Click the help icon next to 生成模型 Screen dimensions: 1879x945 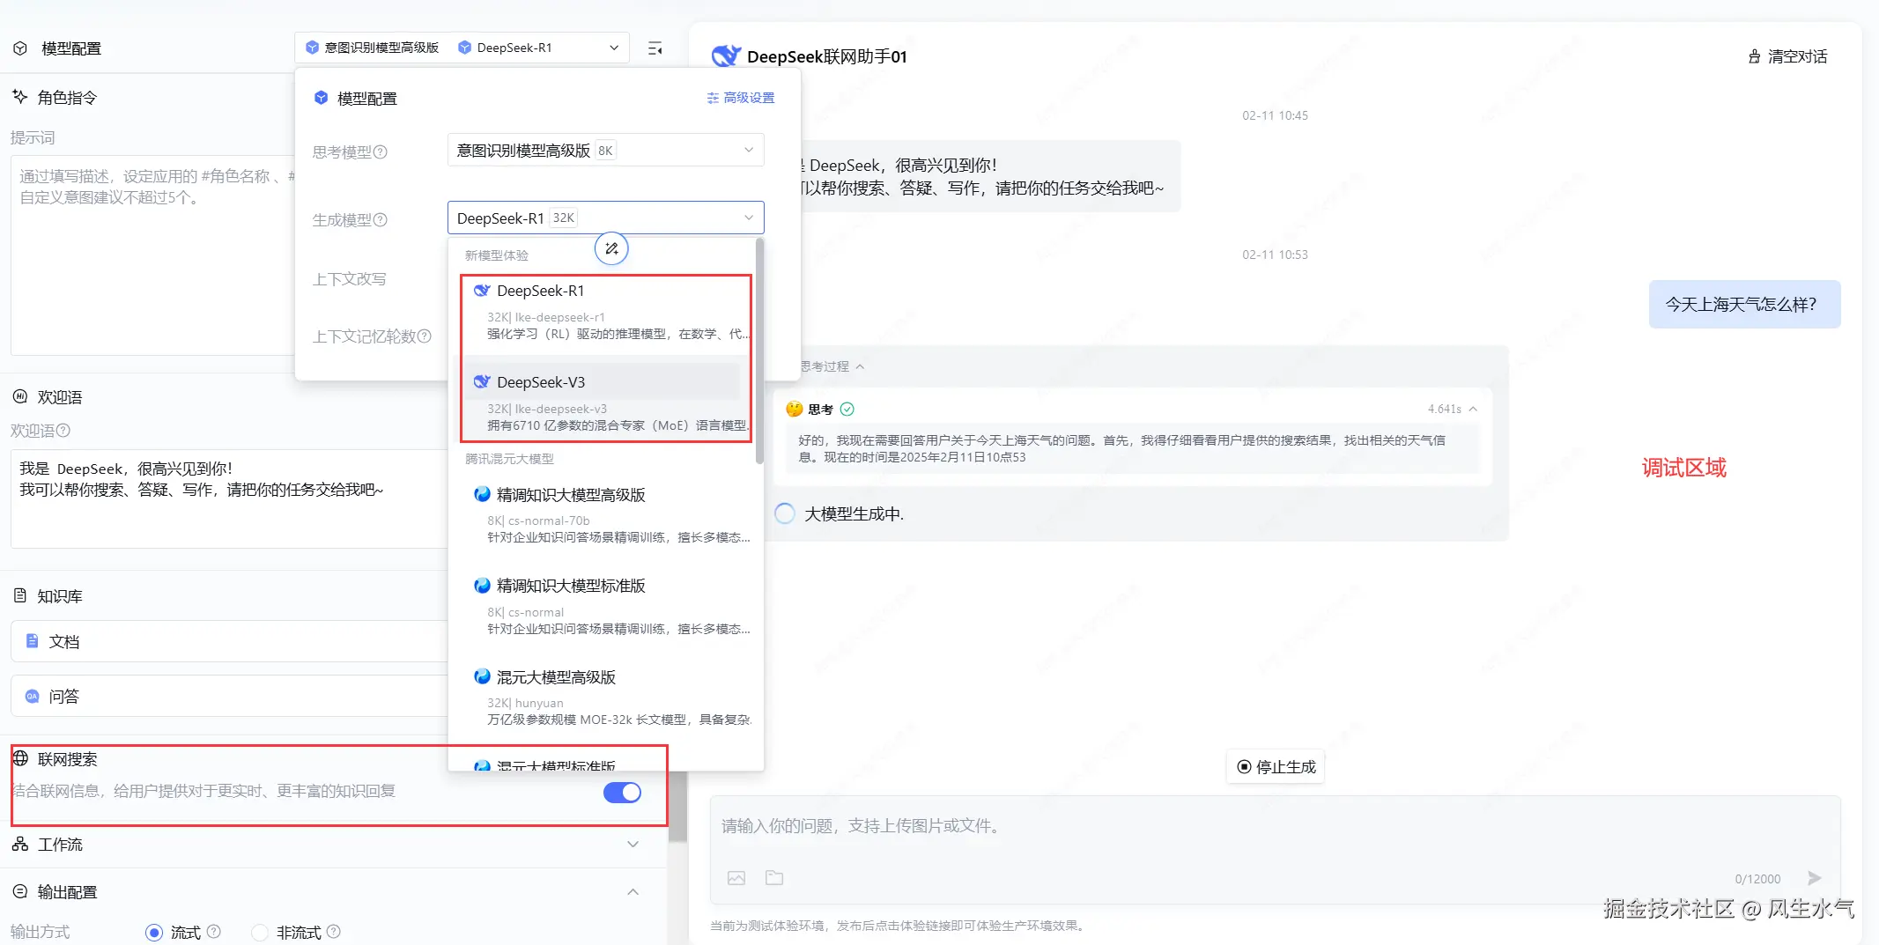pos(381,219)
